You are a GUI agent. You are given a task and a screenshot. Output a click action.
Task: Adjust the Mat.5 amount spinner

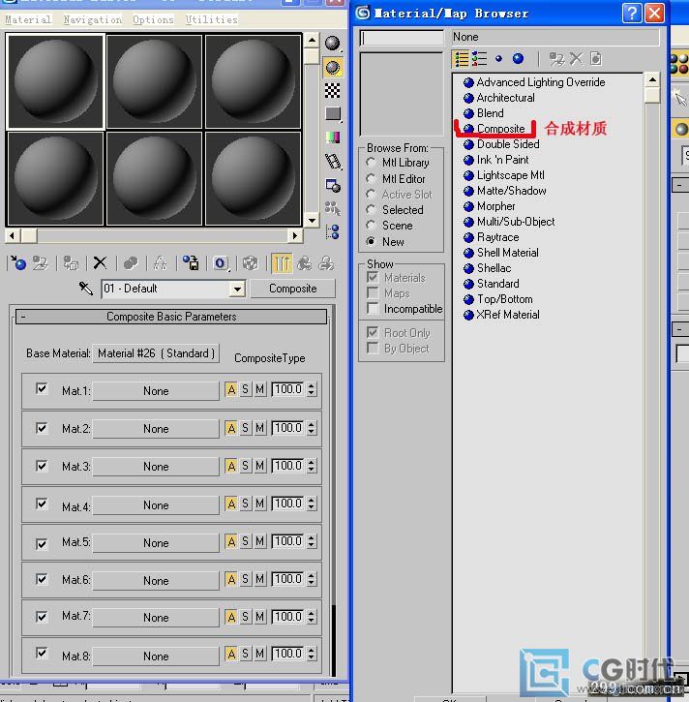coord(312,541)
